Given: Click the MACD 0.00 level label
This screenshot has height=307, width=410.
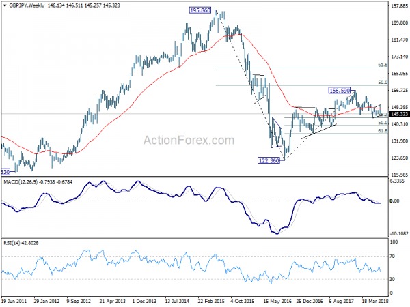Looking at the screenshot, I should [394, 201].
